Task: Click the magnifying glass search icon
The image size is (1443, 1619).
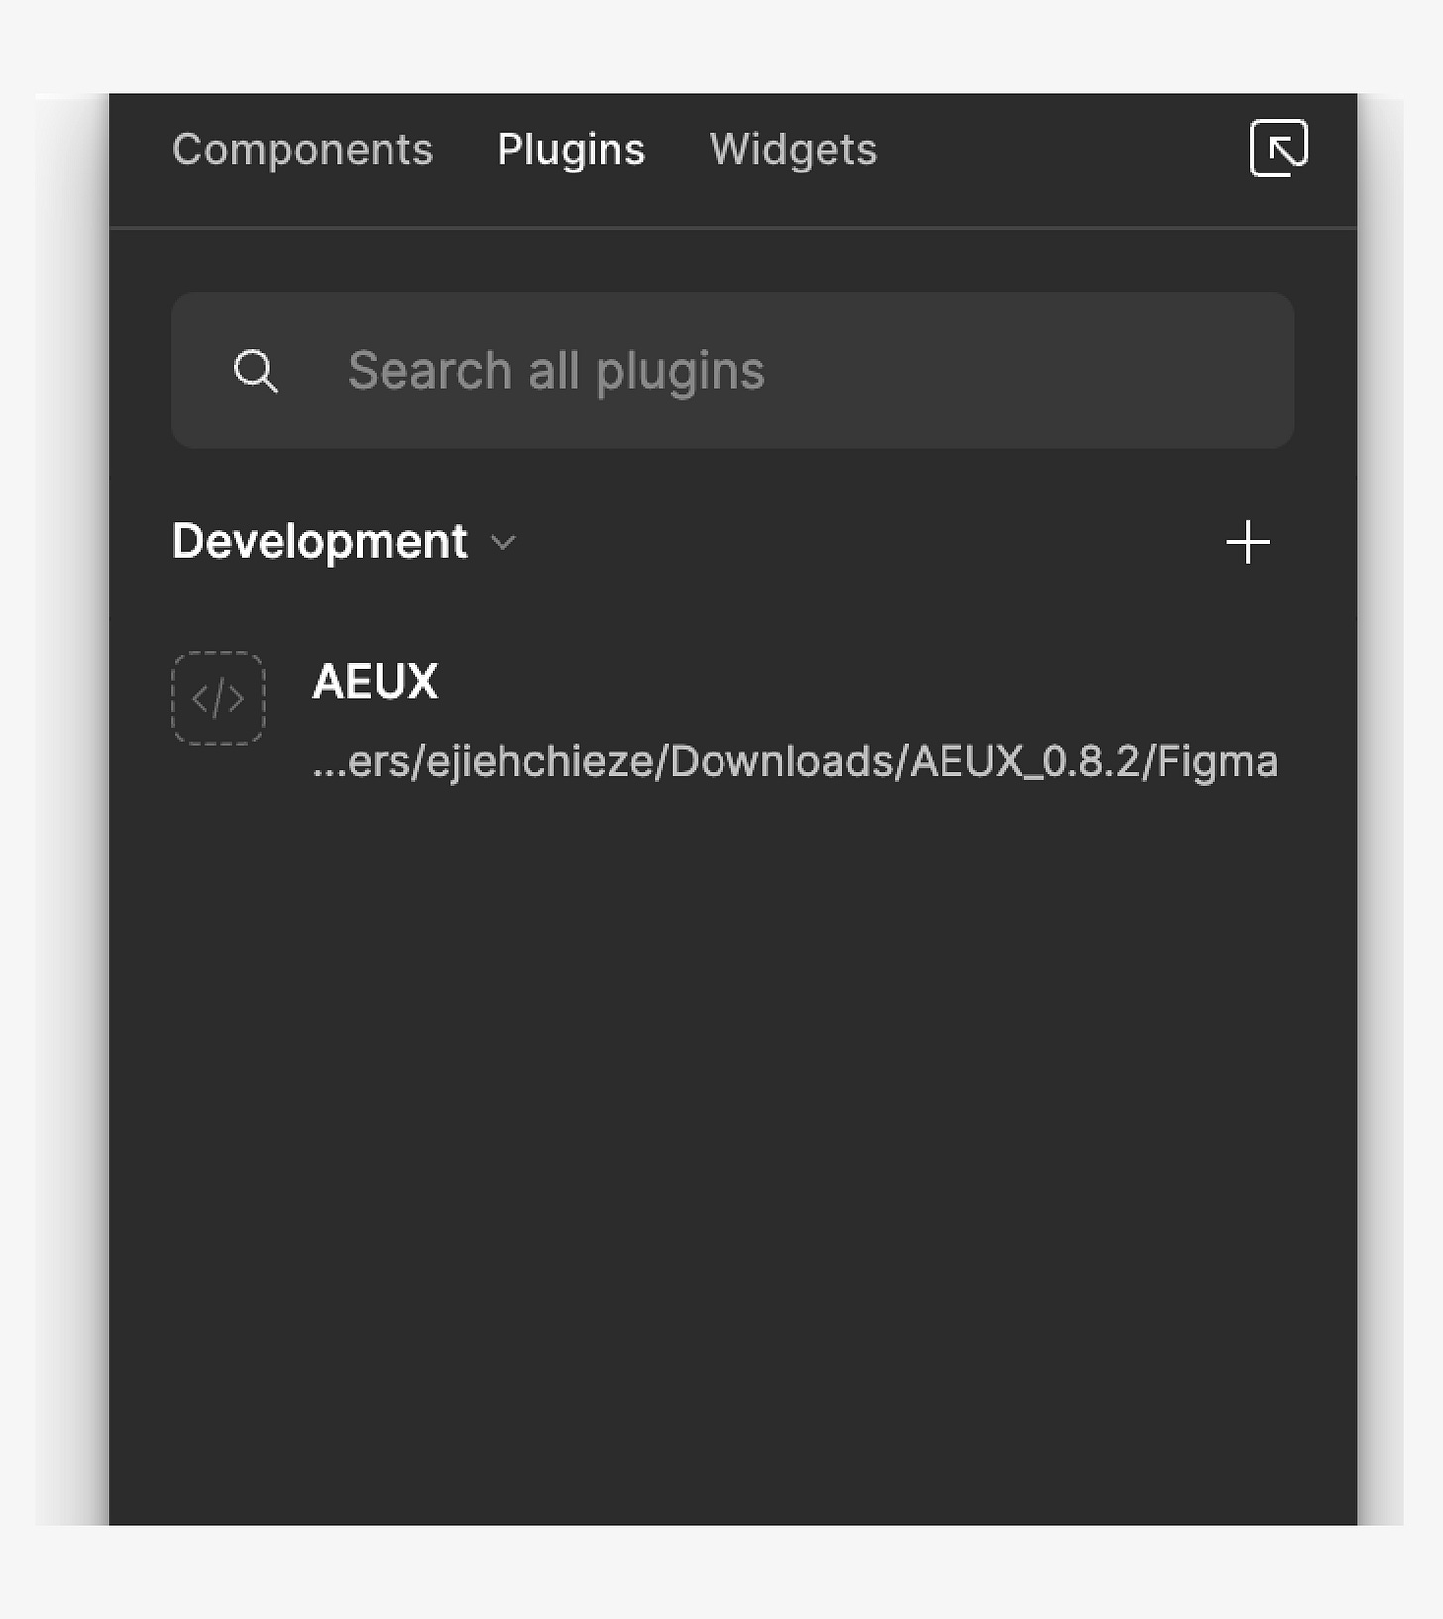Action: point(257,370)
